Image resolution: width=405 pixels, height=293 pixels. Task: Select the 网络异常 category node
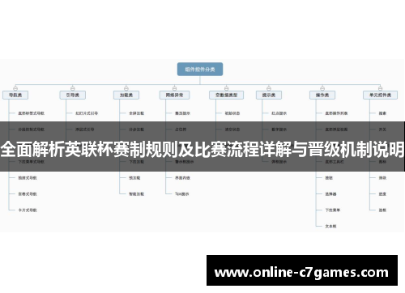174,95
